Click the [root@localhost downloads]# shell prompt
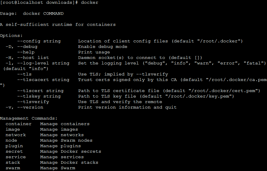Screen dimensions: 267x171 39,3
